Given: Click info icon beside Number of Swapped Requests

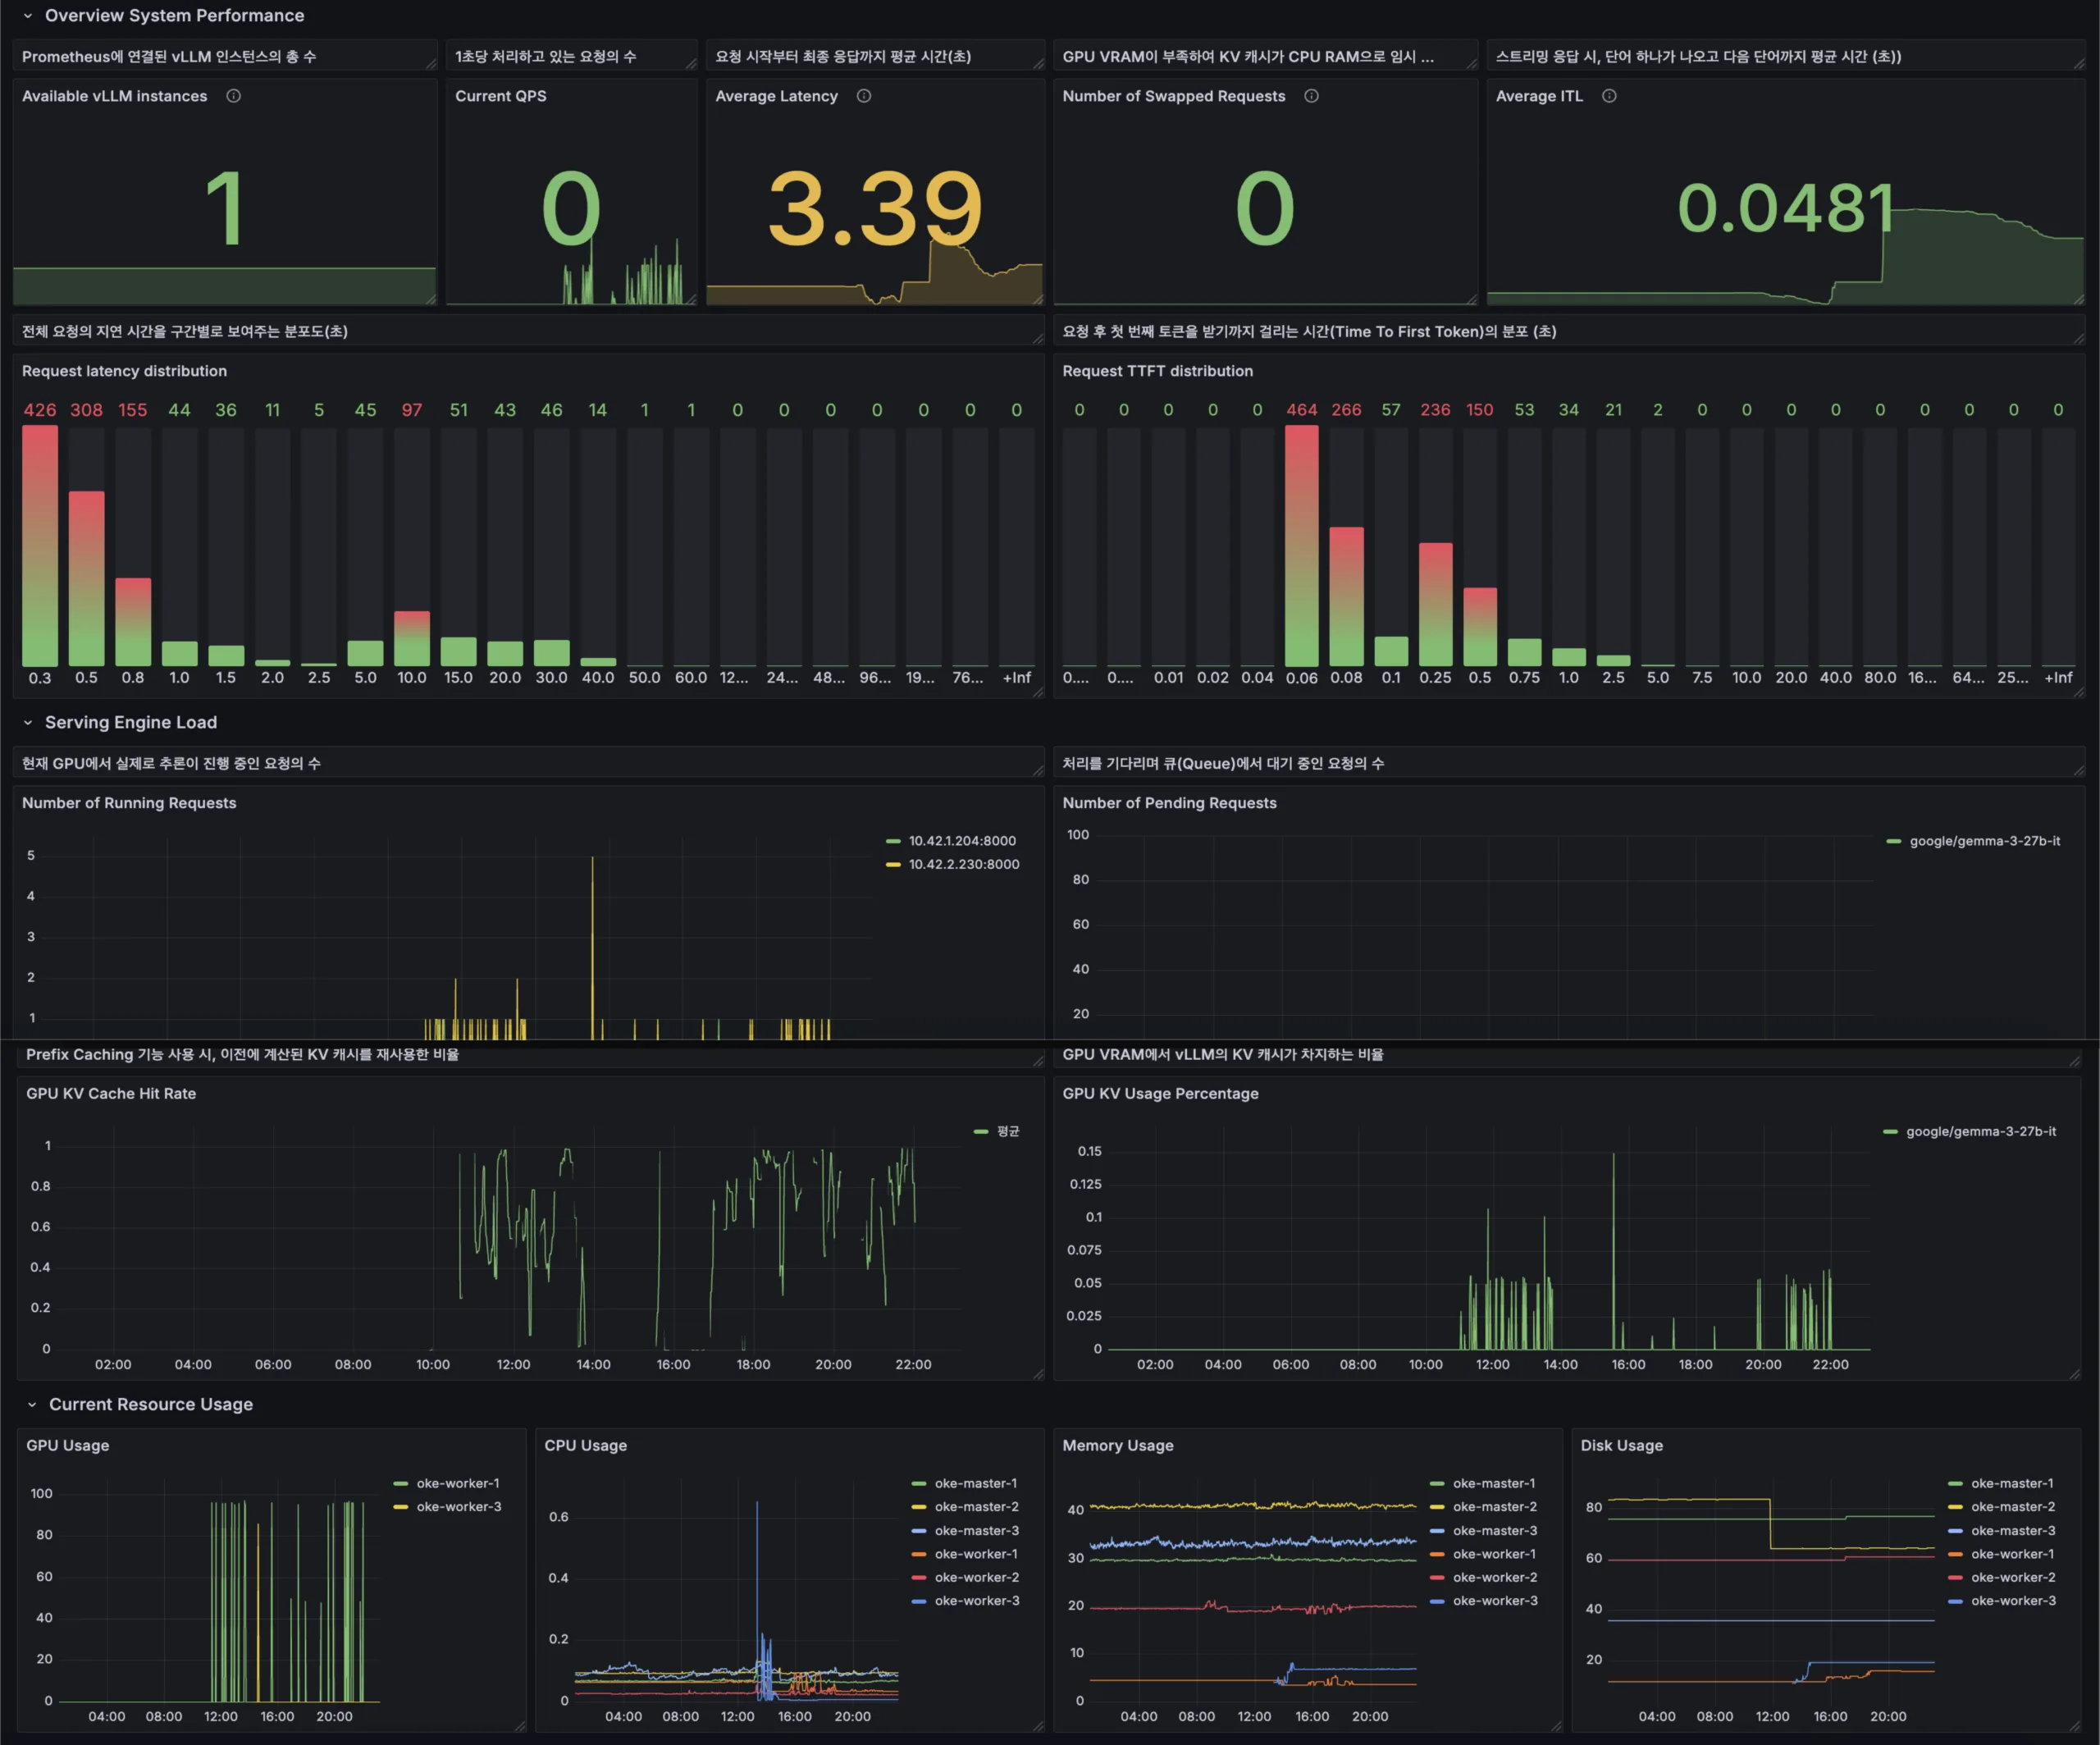Looking at the screenshot, I should (1311, 96).
